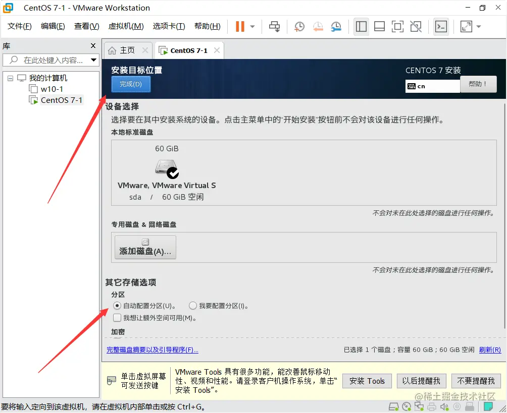Screen dimensions: 507x413
Task: Open the library search dropdown arrow
Action: (93, 60)
